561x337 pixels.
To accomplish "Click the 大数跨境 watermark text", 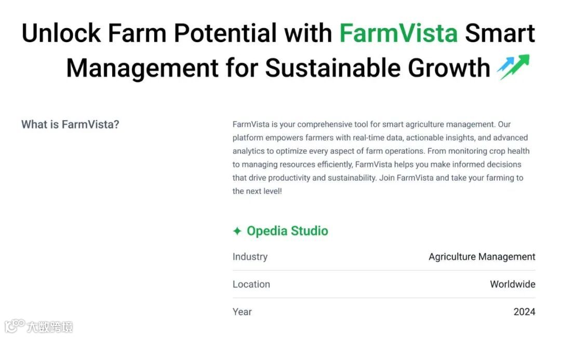I will (x=50, y=327).
